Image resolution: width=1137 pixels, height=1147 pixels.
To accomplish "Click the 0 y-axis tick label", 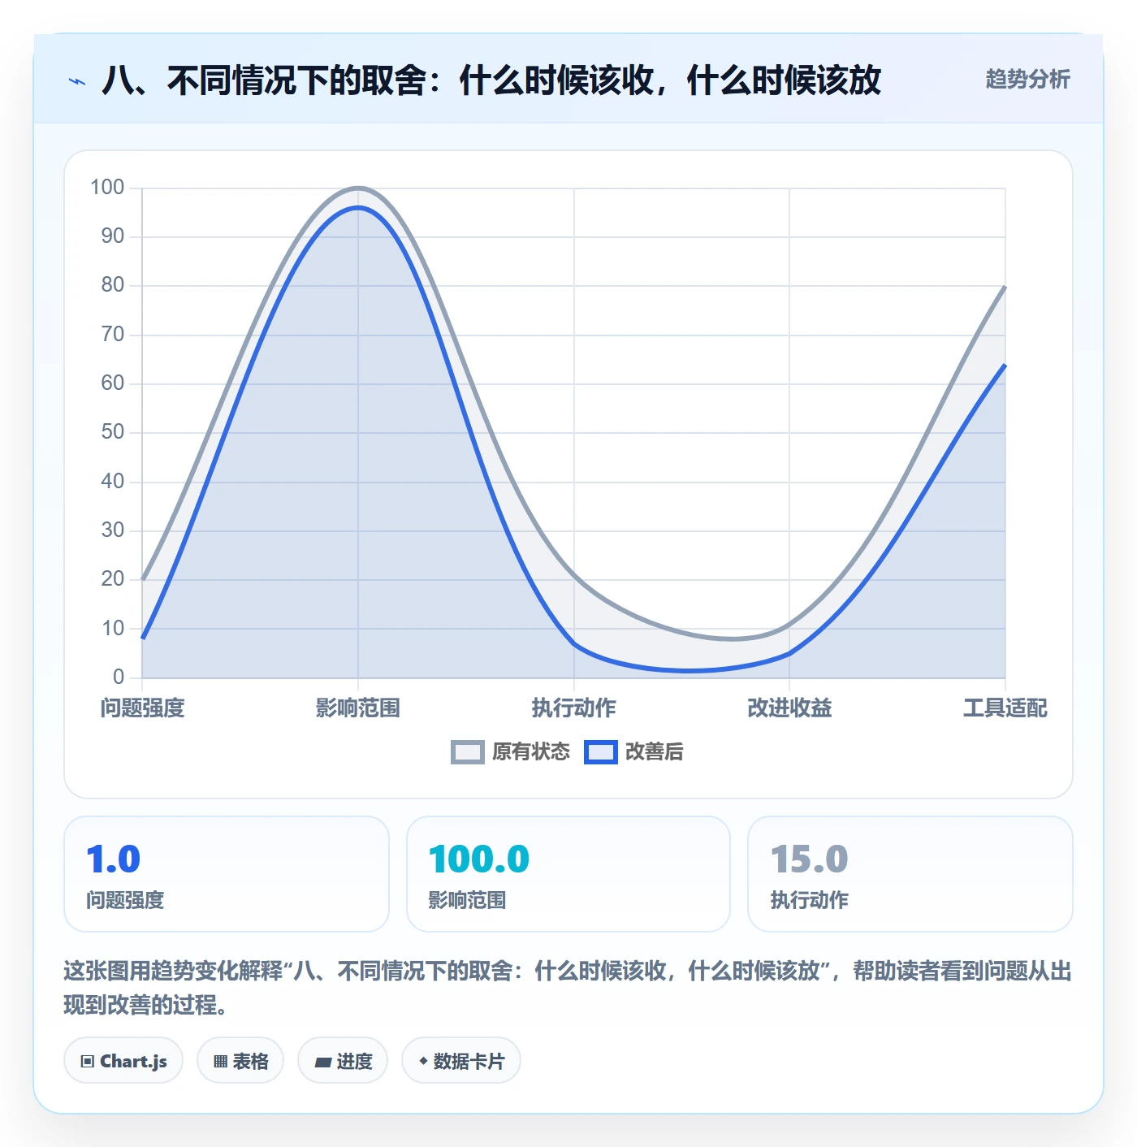I will click(x=119, y=677).
